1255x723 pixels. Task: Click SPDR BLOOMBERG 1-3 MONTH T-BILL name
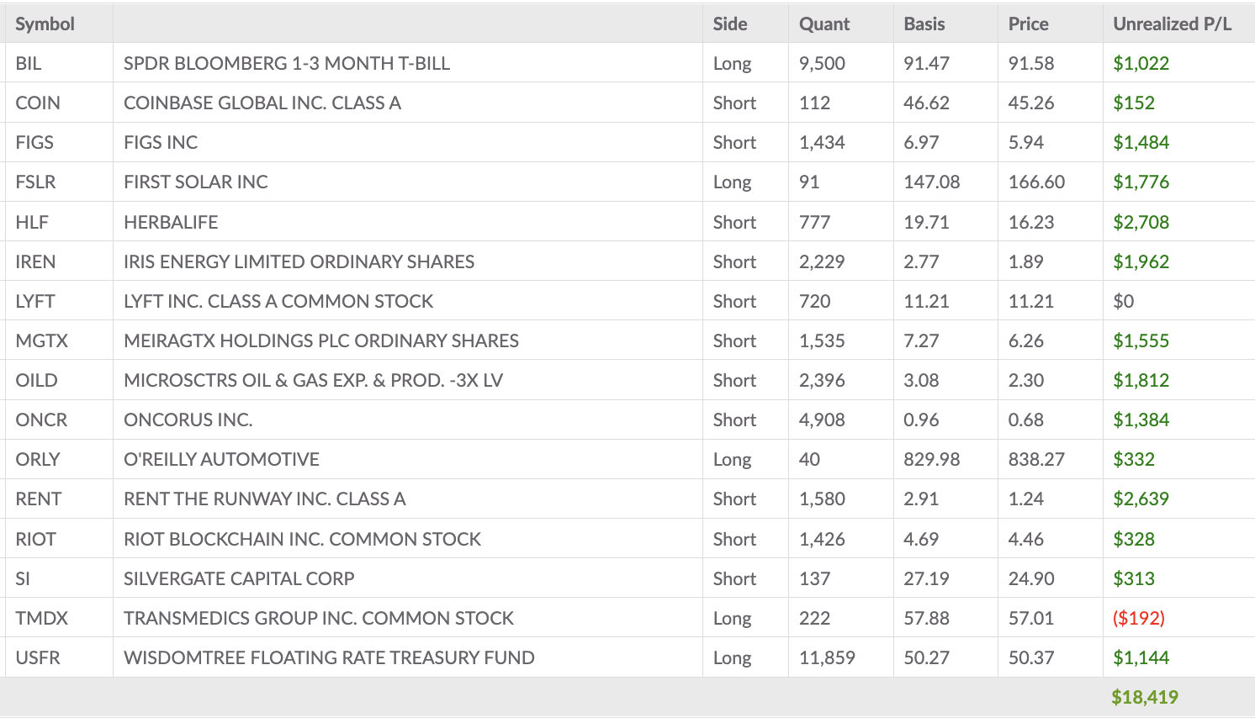[x=287, y=63]
